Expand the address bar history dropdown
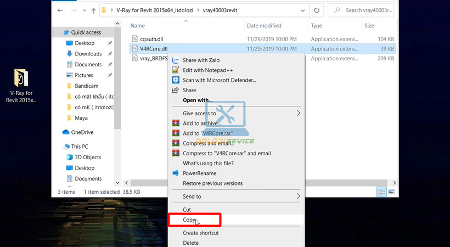Screen dimensions: 450x247 click(x=302, y=10)
